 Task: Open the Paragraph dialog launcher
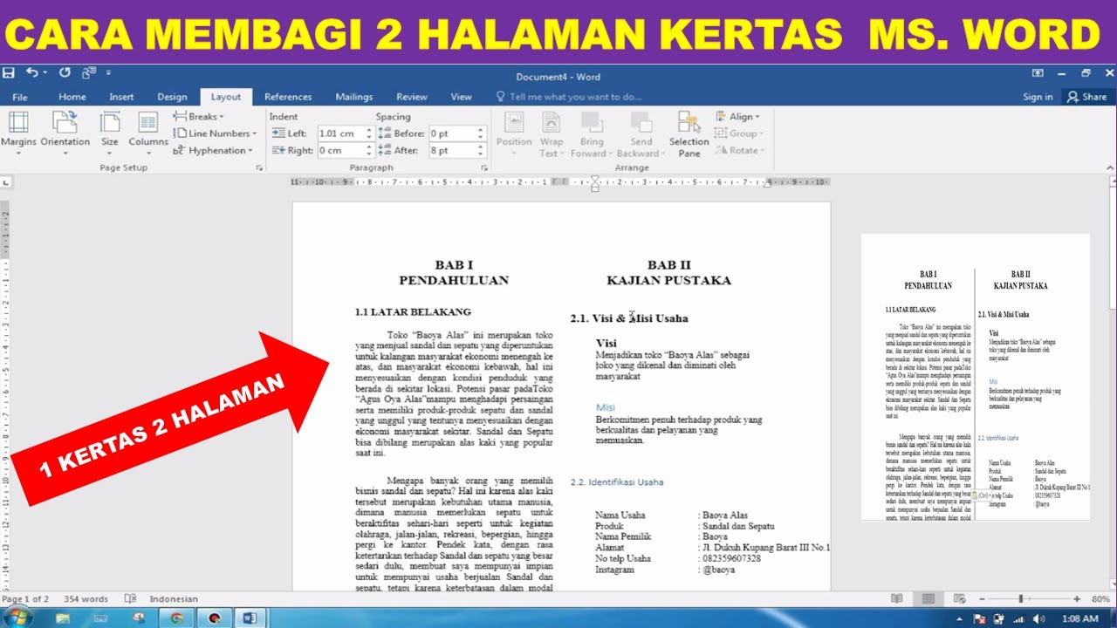(x=484, y=167)
